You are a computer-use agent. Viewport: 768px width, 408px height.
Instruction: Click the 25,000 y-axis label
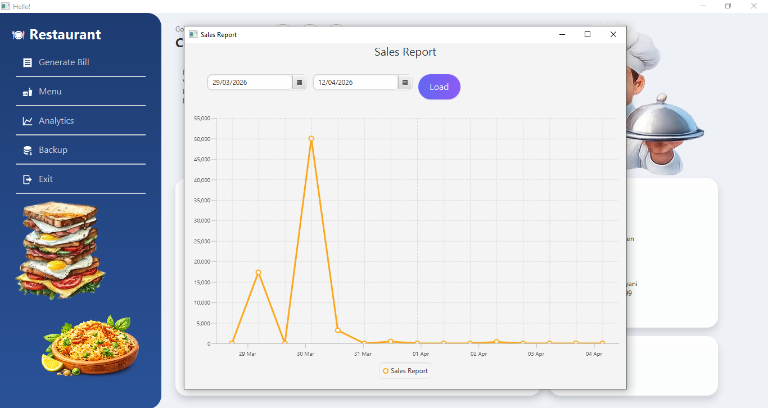click(x=201, y=242)
